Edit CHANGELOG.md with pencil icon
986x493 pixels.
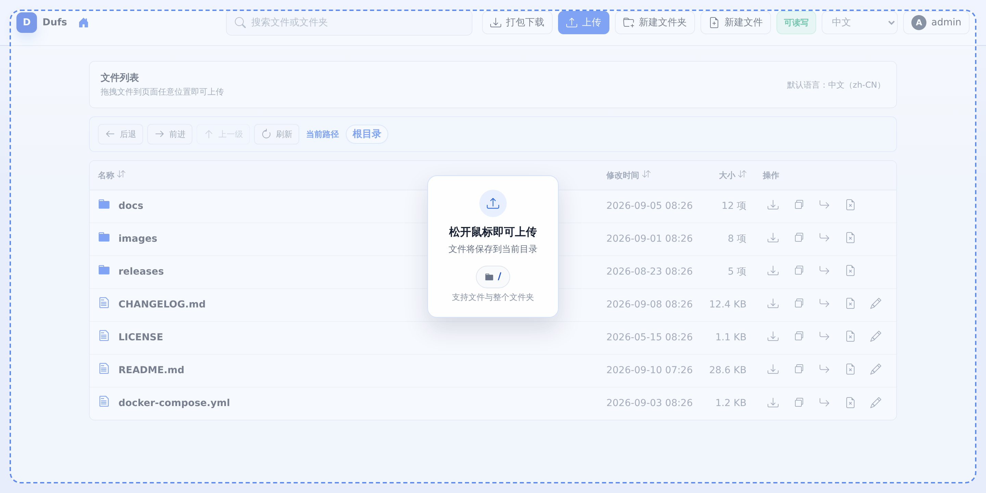pos(875,304)
